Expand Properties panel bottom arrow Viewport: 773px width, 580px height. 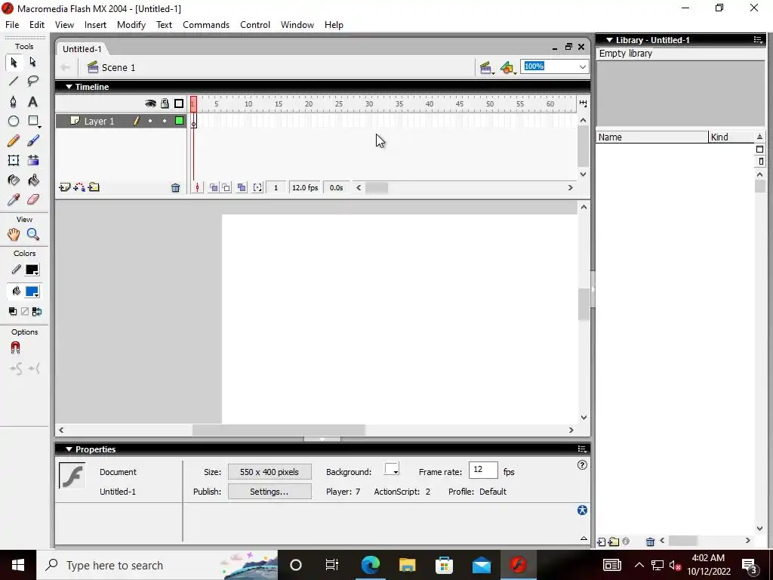584,538
